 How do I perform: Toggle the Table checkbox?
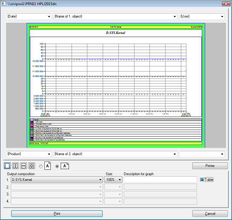(202, 179)
